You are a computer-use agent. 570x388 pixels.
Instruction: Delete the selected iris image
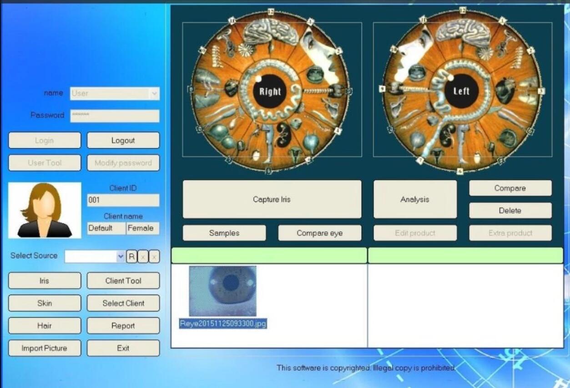tap(510, 210)
